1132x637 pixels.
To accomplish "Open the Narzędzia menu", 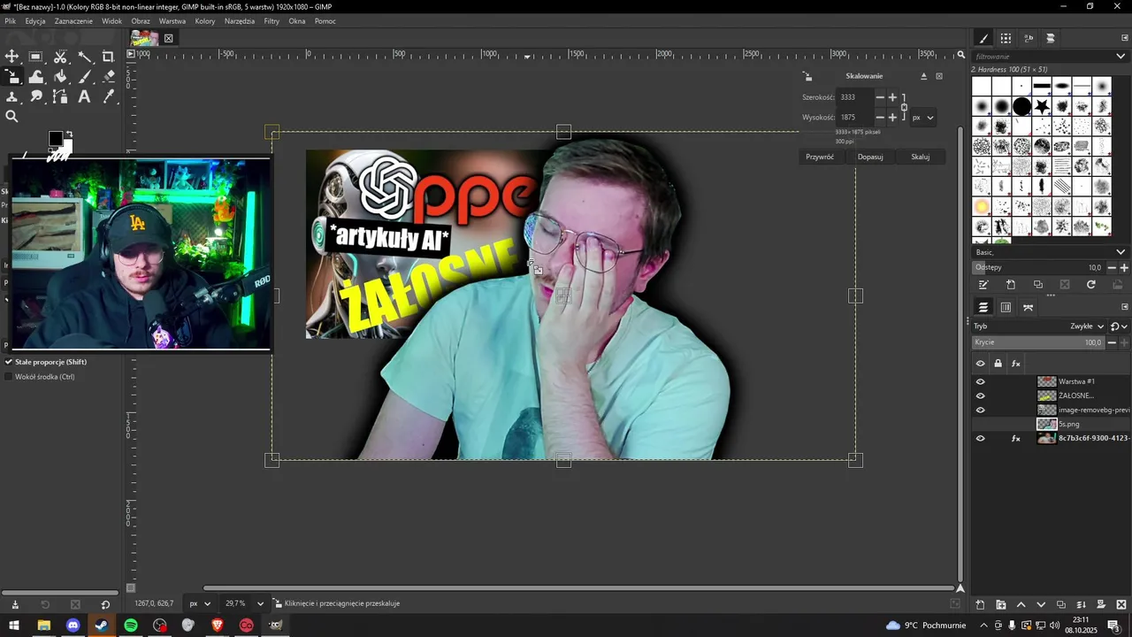I will point(239,21).
